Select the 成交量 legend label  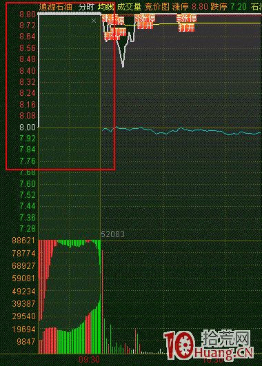pyautogui.click(x=129, y=7)
